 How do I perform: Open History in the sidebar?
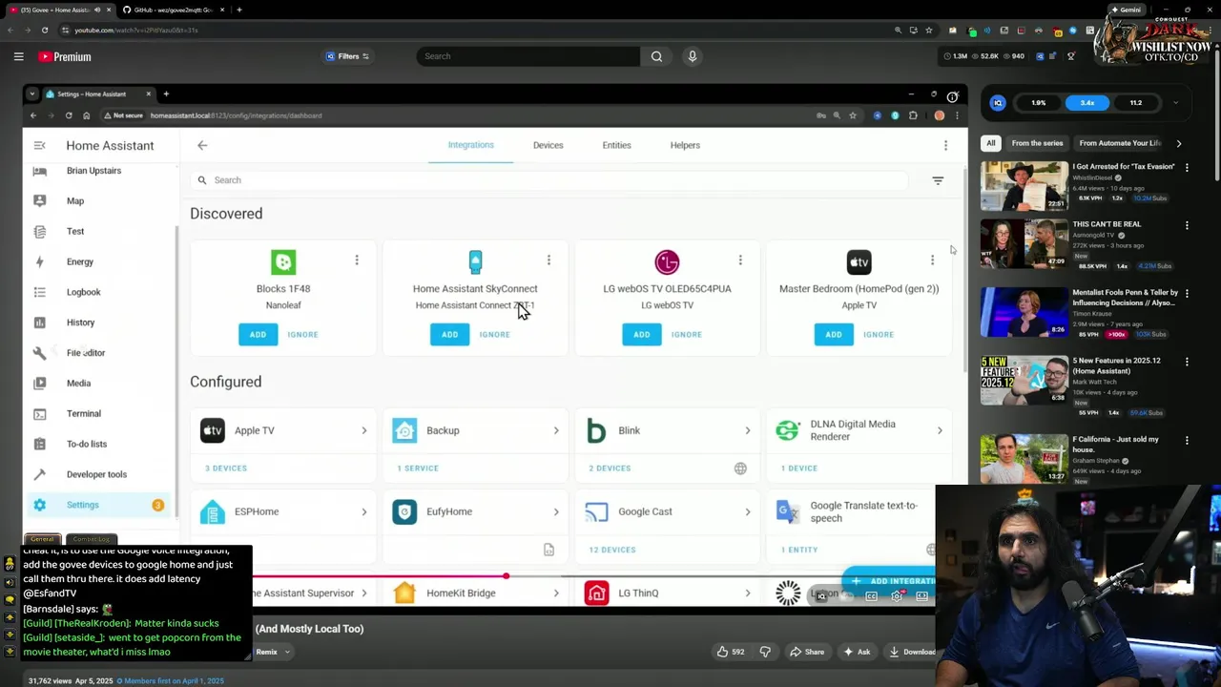(100, 323)
